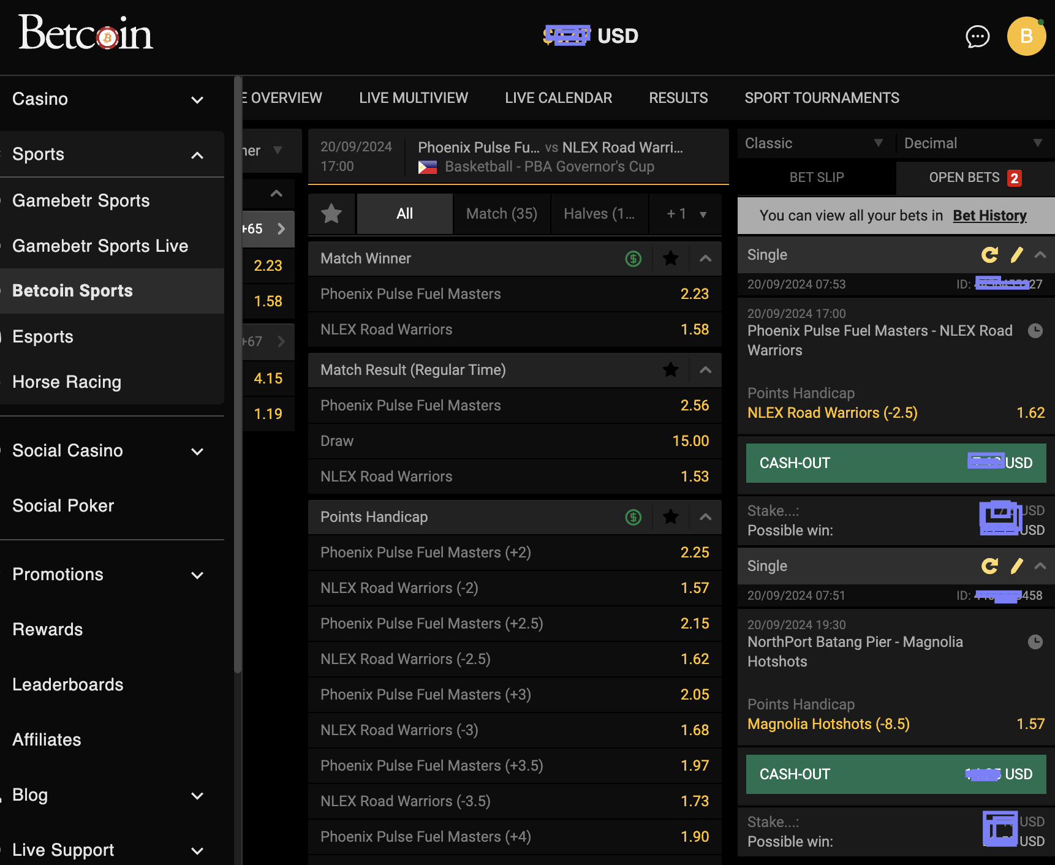Refresh the second Single bet dated 07:51
Screen dimensions: 1055x865
989,566
